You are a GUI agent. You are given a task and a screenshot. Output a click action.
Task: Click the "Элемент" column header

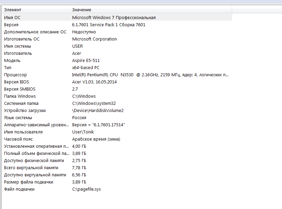tap(13, 10)
